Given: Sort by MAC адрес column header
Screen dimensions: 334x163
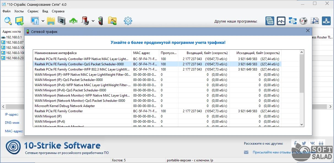Looking at the screenshot, I should pos(145,53).
